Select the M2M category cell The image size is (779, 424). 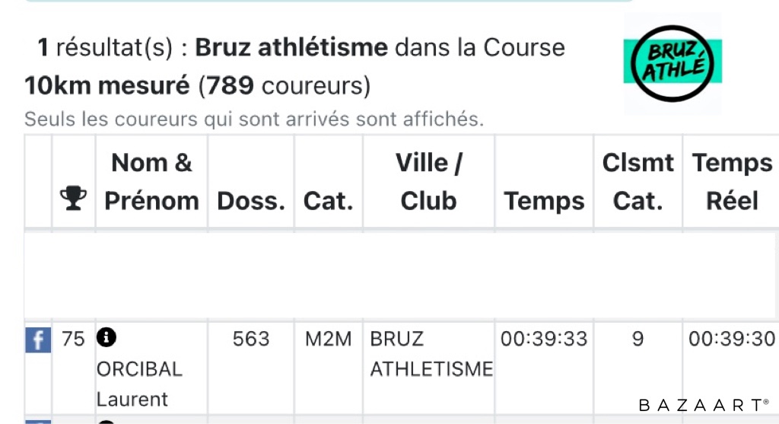(328, 339)
